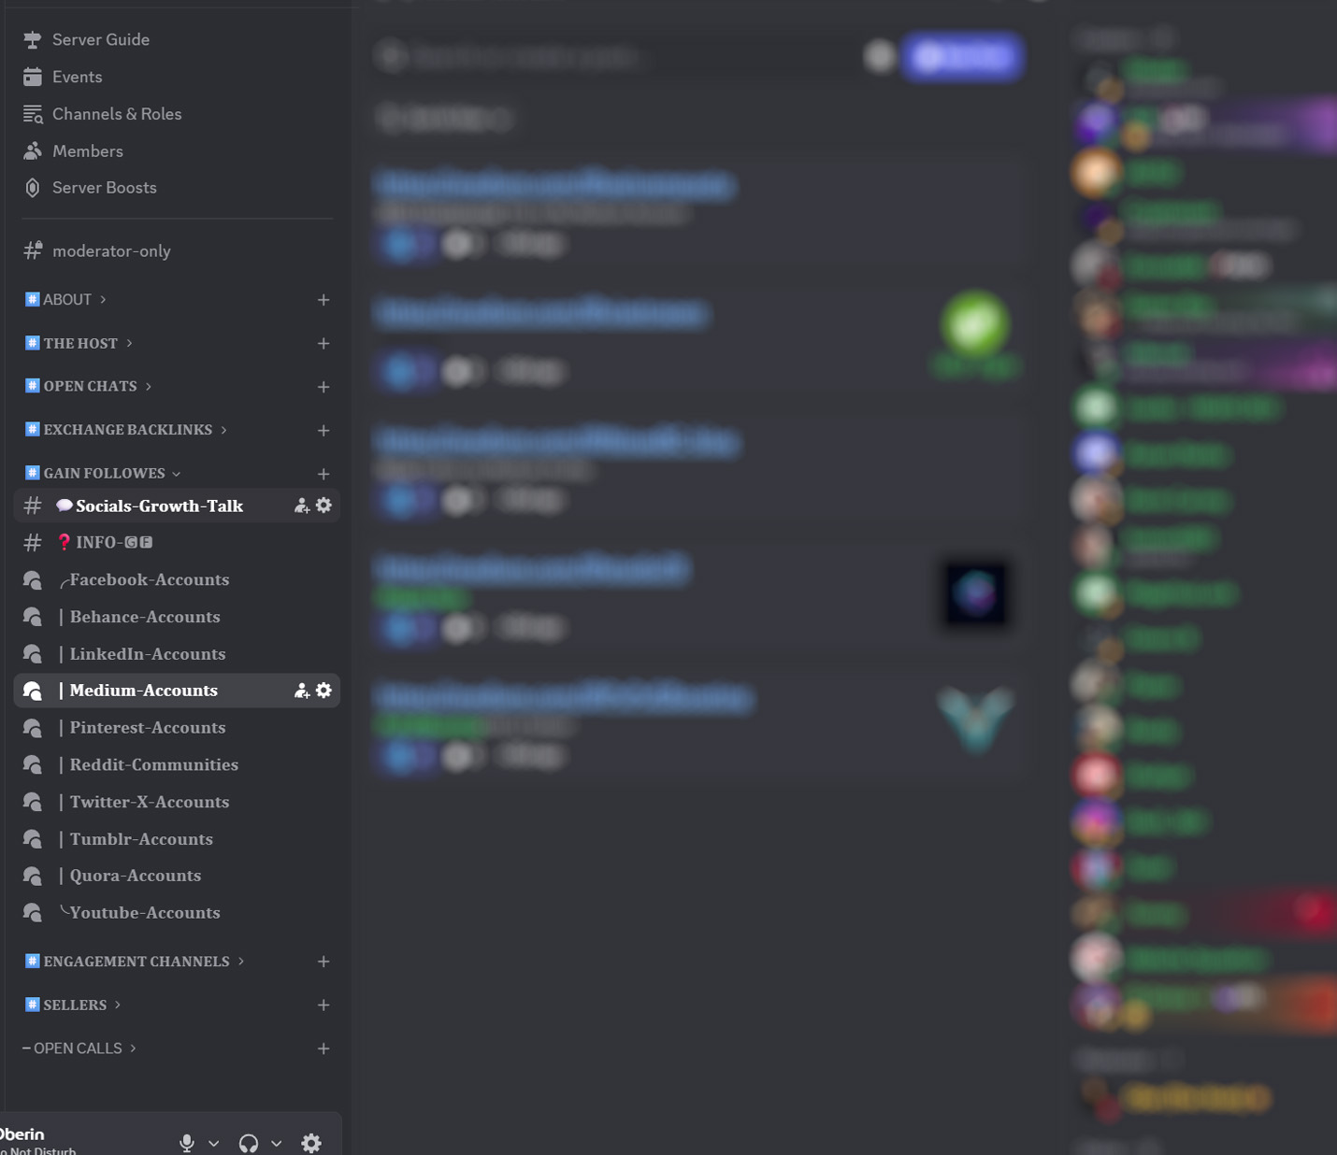1337x1155 pixels.
Task: Add channel to ABOUT category plus icon
Action: tap(323, 300)
